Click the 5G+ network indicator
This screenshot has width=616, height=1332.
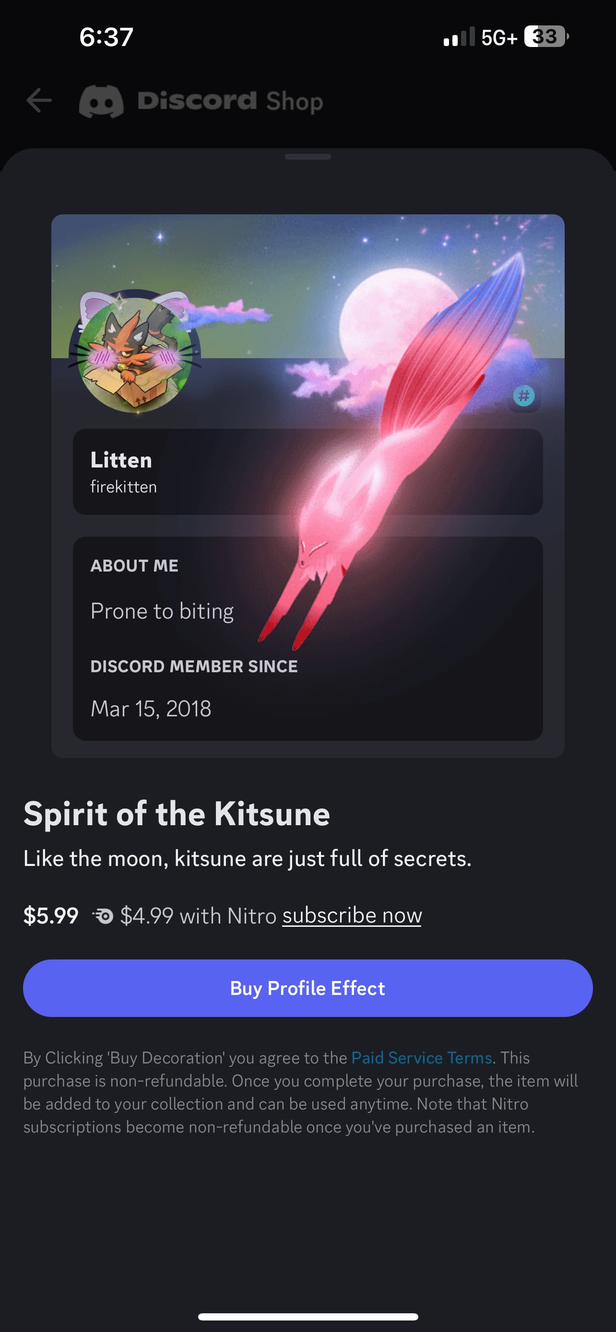[x=498, y=38]
